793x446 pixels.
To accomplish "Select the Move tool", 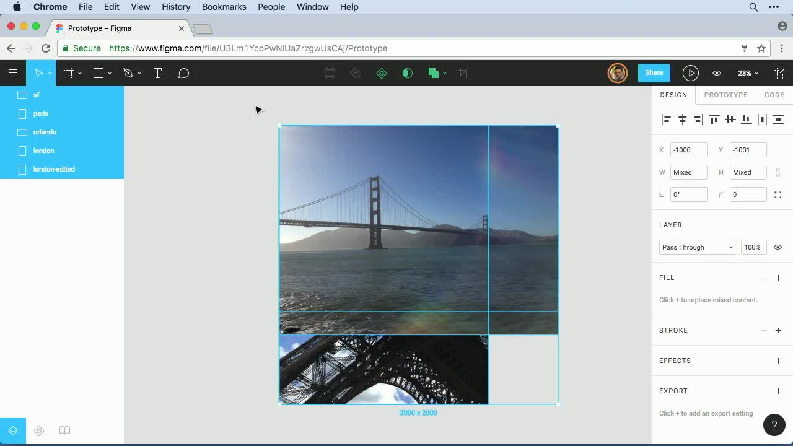I will [38, 72].
